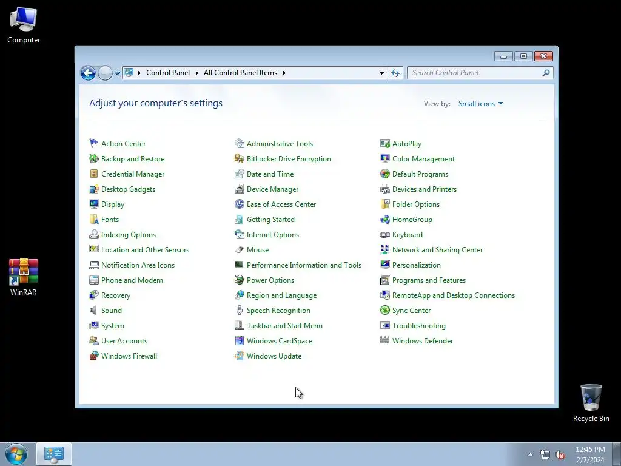Image resolution: width=621 pixels, height=466 pixels.
Task: Click the Indexing Options icon
Action: tap(94, 235)
